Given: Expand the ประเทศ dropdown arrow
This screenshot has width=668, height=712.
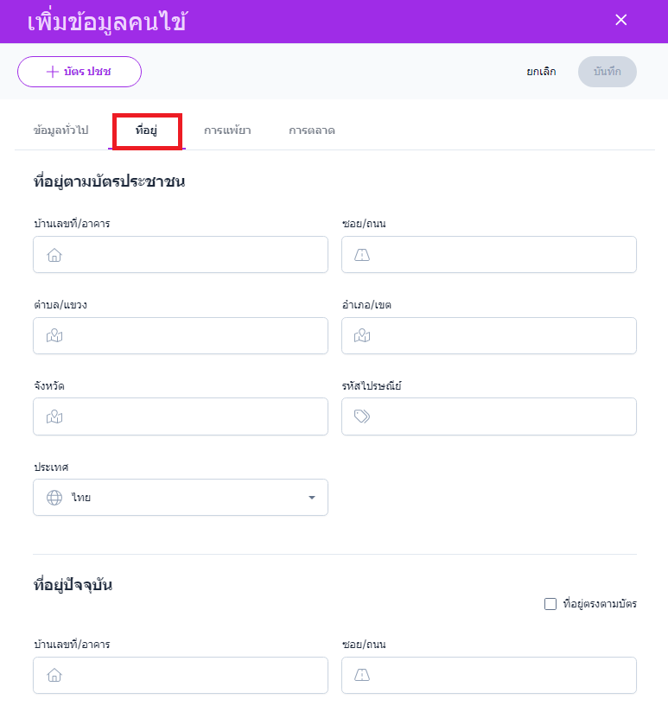Looking at the screenshot, I should point(312,498).
